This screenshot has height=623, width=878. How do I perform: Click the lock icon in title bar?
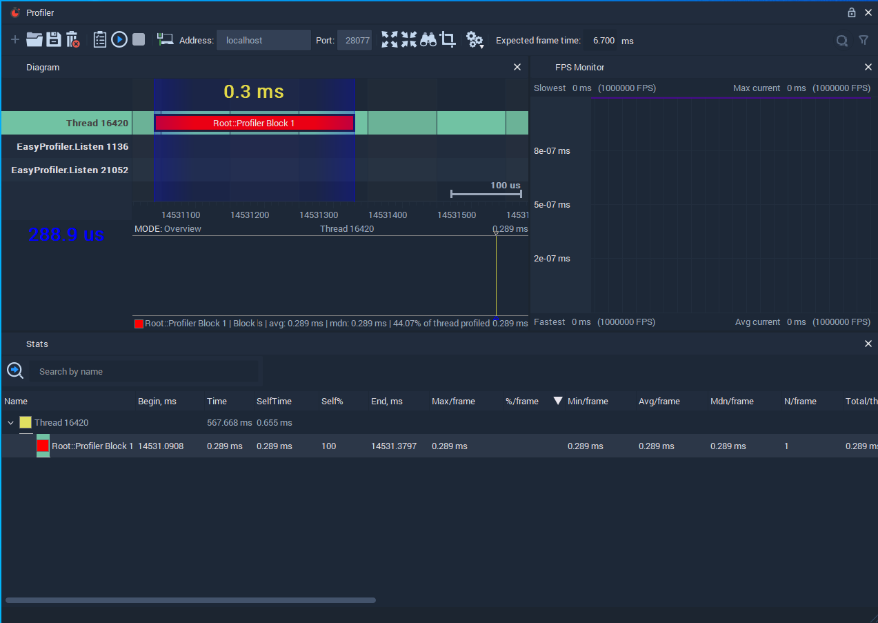click(852, 12)
